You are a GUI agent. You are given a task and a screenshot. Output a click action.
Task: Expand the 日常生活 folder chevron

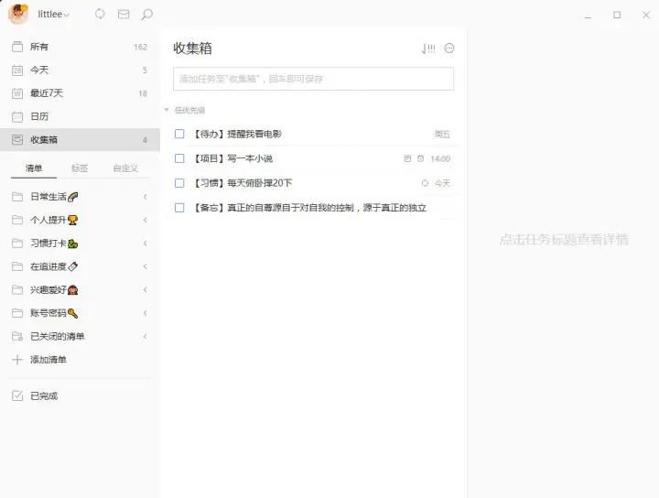click(x=145, y=197)
